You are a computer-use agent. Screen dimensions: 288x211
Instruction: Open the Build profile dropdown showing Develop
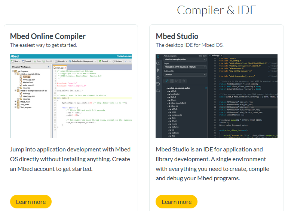185,75
